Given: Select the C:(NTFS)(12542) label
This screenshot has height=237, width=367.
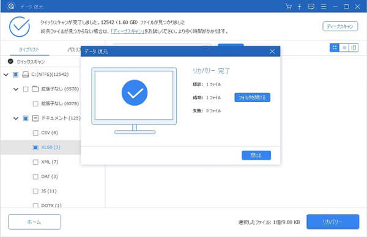Looking at the screenshot, I should pyautogui.click(x=50, y=75).
